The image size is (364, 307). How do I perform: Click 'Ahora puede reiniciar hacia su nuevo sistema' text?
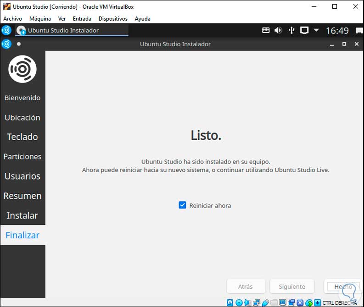click(146, 170)
